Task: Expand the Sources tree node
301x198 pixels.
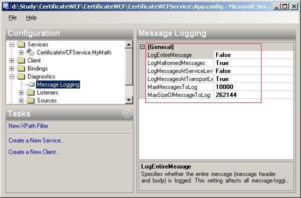Action: pos(21,100)
